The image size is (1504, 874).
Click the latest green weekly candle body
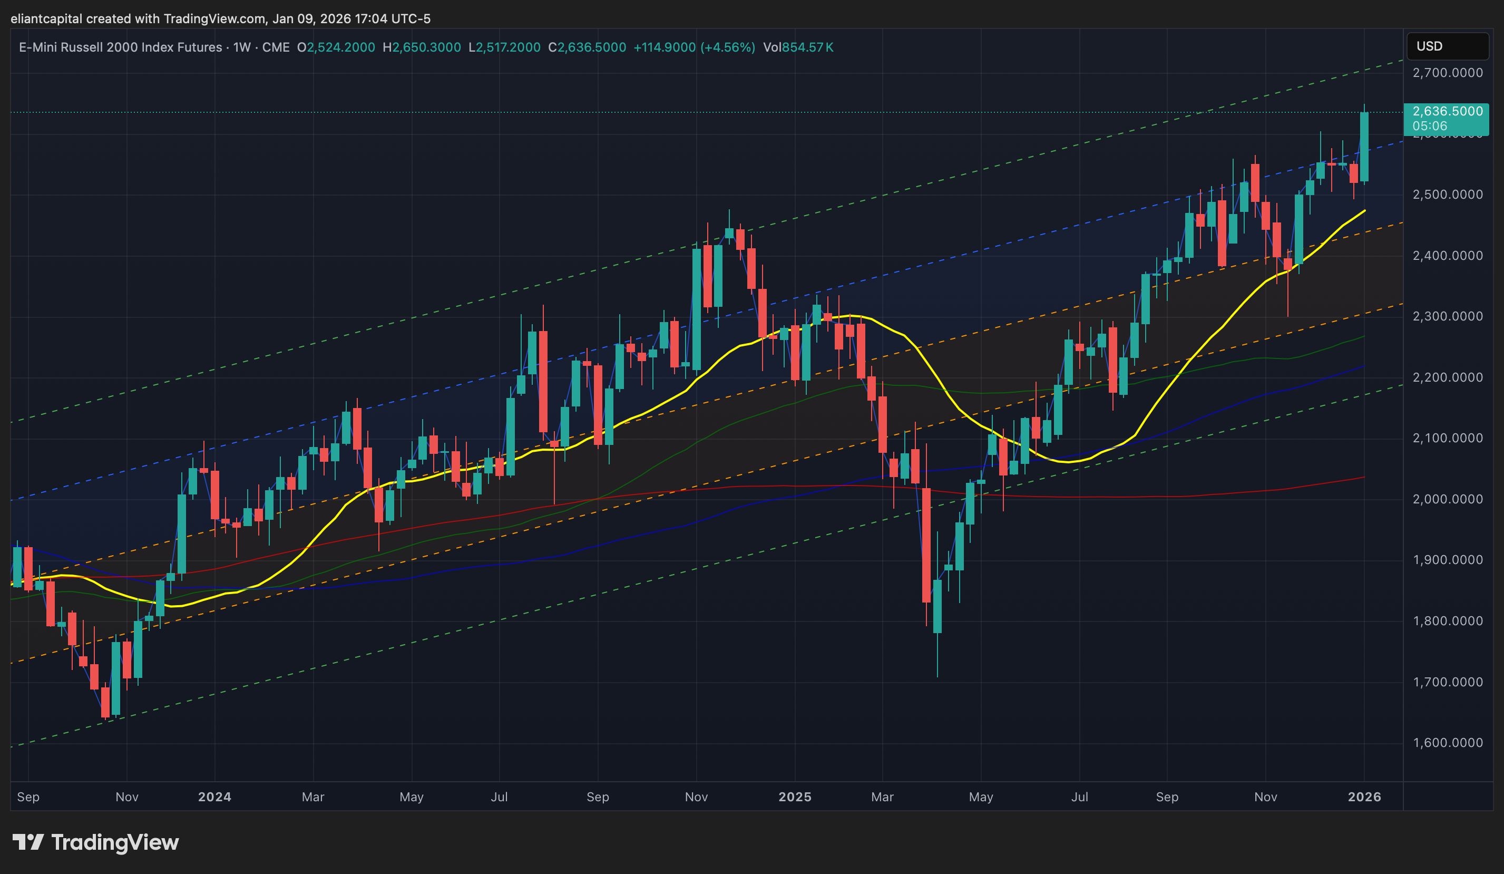(1364, 147)
